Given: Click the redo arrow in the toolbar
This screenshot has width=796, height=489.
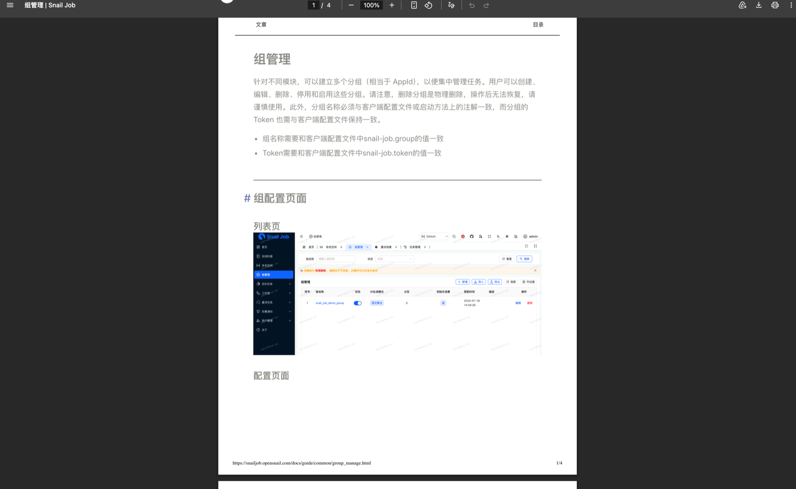Looking at the screenshot, I should 486,5.
